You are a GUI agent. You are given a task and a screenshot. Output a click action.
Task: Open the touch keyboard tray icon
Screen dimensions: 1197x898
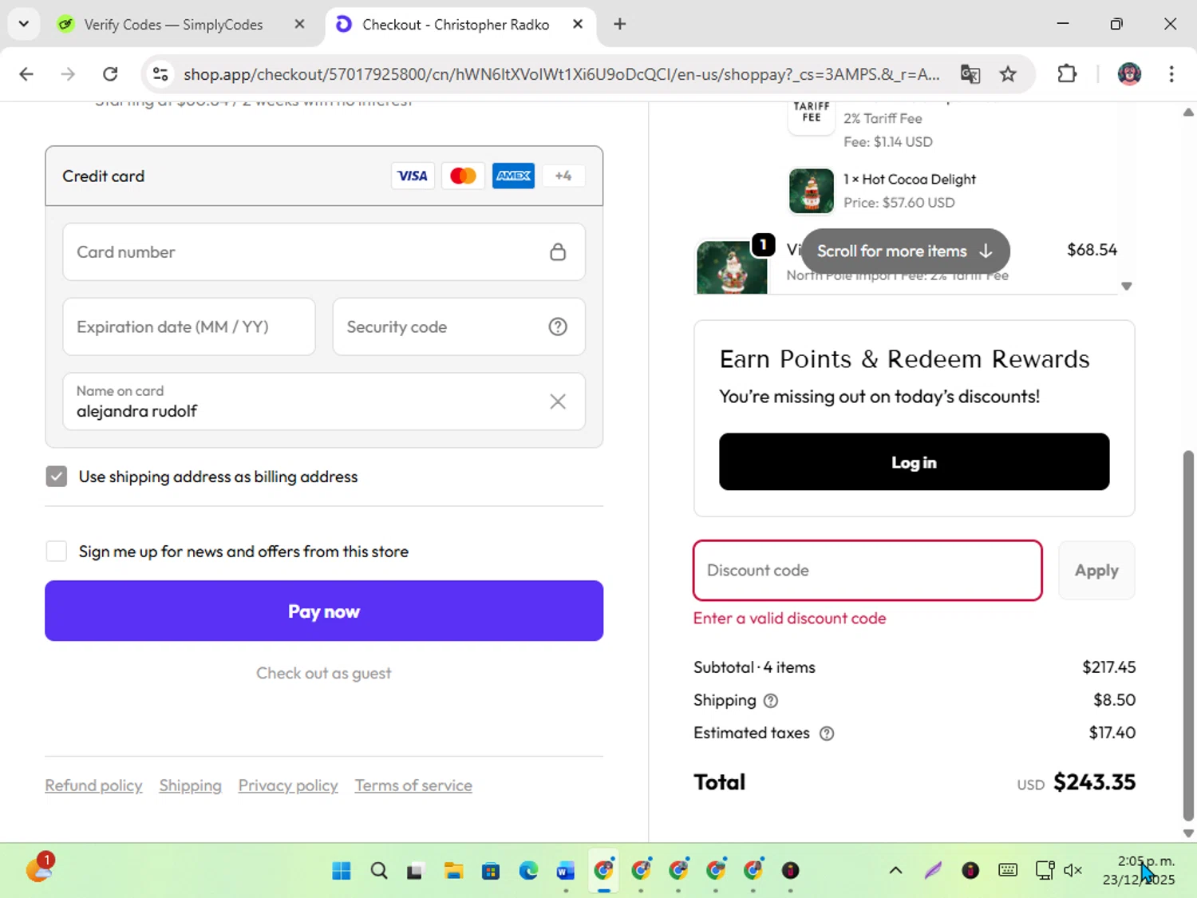point(1008,870)
